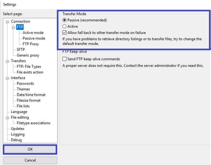Screen dimensions: 211x165
Task: Open the SFTP settings page
Action: click(x=21, y=50)
